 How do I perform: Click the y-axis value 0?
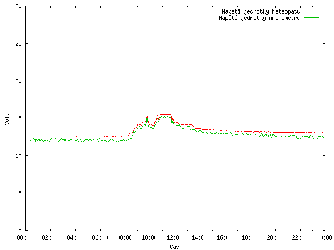point(20,231)
